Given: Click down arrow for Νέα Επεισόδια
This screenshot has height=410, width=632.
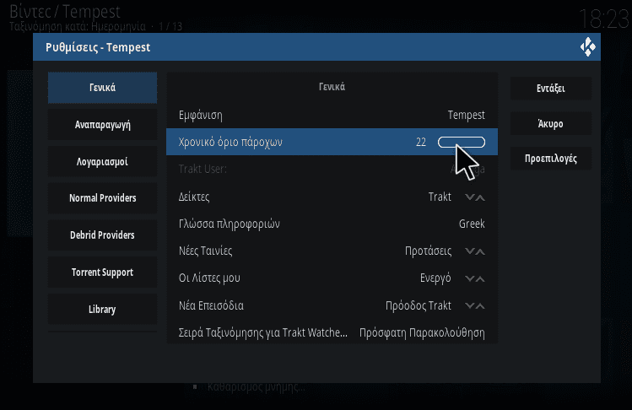Looking at the screenshot, I should (469, 305).
